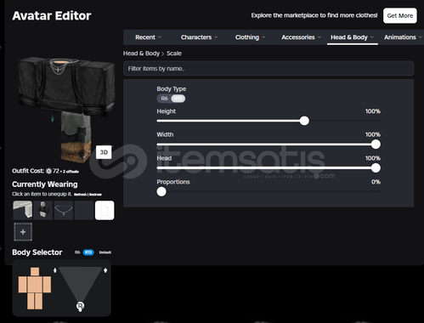Click the Scale breadcrumb
The image size is (424, 323).
click(174, 54)
